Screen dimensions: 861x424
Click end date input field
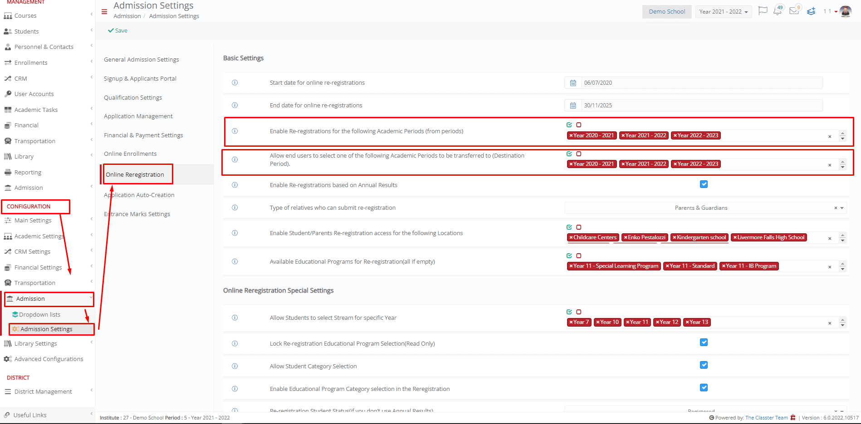coord(702,106)
